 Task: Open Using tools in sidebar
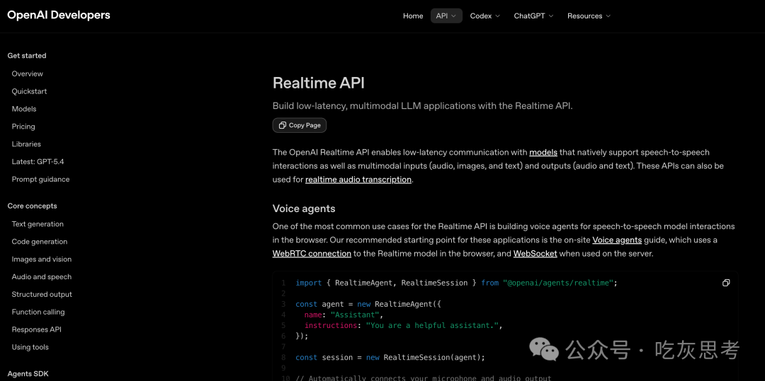pos(30,347)
